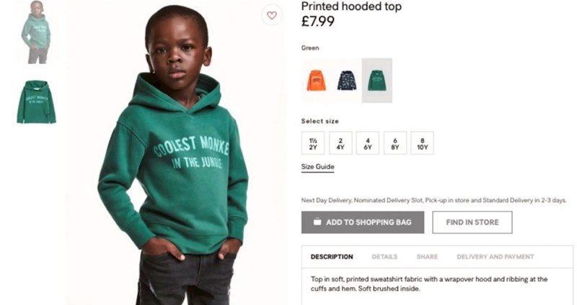Open the Share tab
The width and height of the screenshot is (577, 305).
427,257
